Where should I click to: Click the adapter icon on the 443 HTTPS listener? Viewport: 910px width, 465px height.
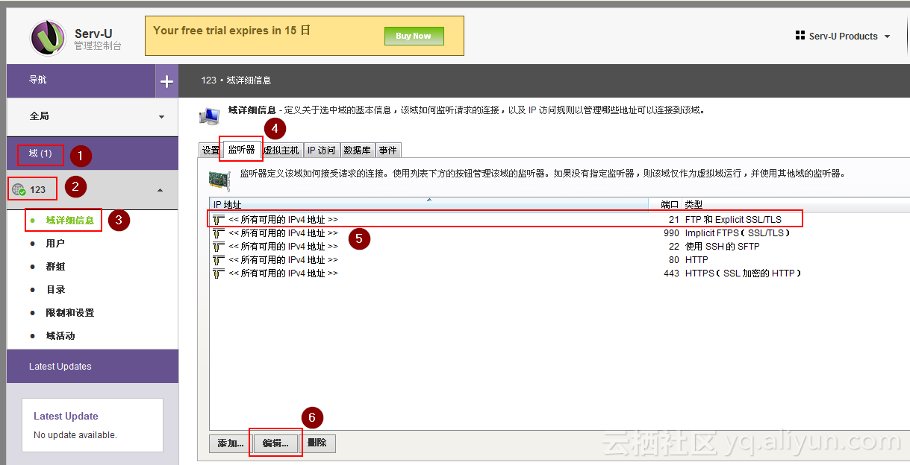coord(216,273)
